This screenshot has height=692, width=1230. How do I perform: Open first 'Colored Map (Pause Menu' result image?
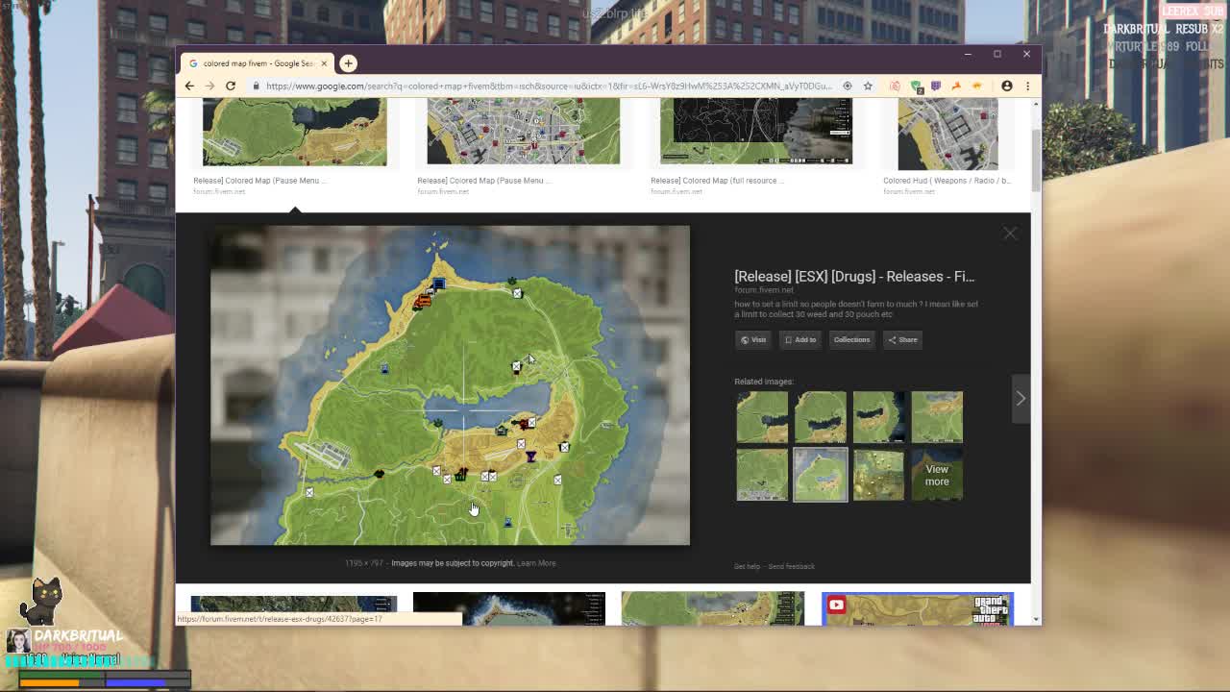click(x=295, y=132)
